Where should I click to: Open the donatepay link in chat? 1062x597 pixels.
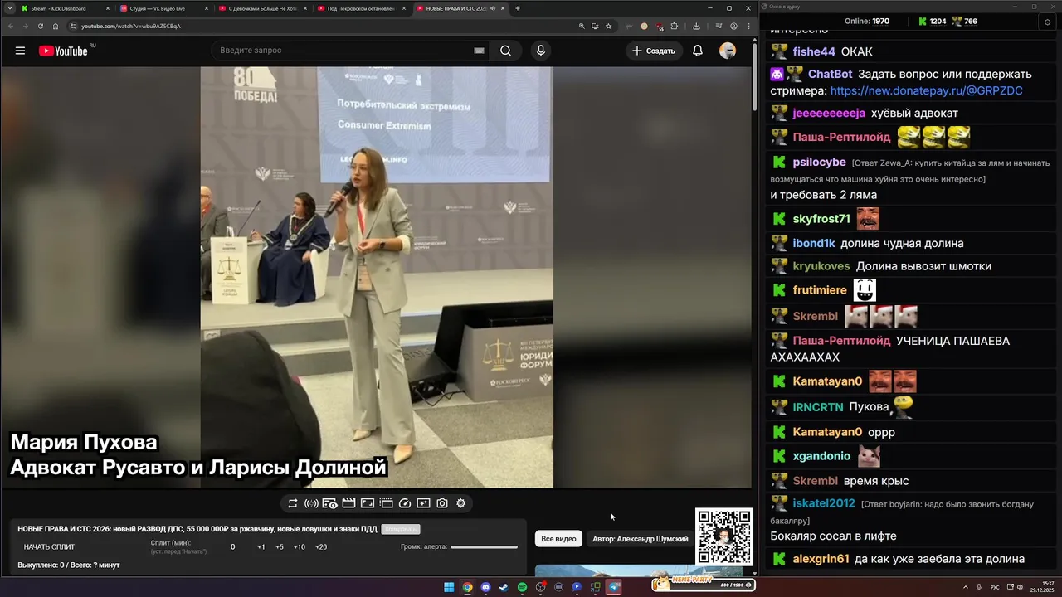[x=926, y=90]
